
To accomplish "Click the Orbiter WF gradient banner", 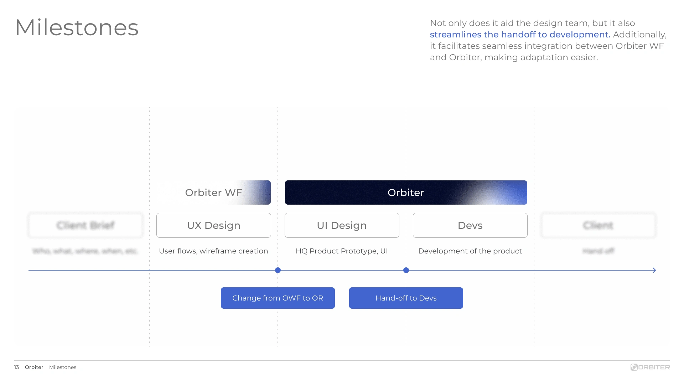I will click(x=214, y=192).
